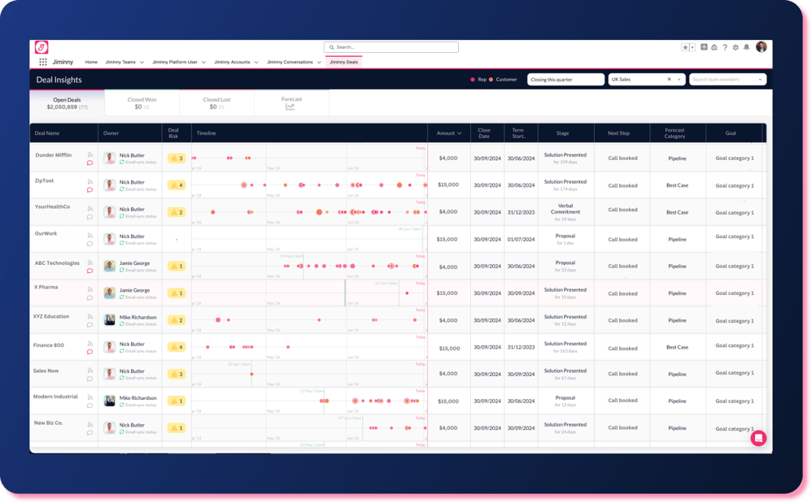Click Sales Now deal risk warning badge
This screenshot has width=812, height=503.
(177, 374)
